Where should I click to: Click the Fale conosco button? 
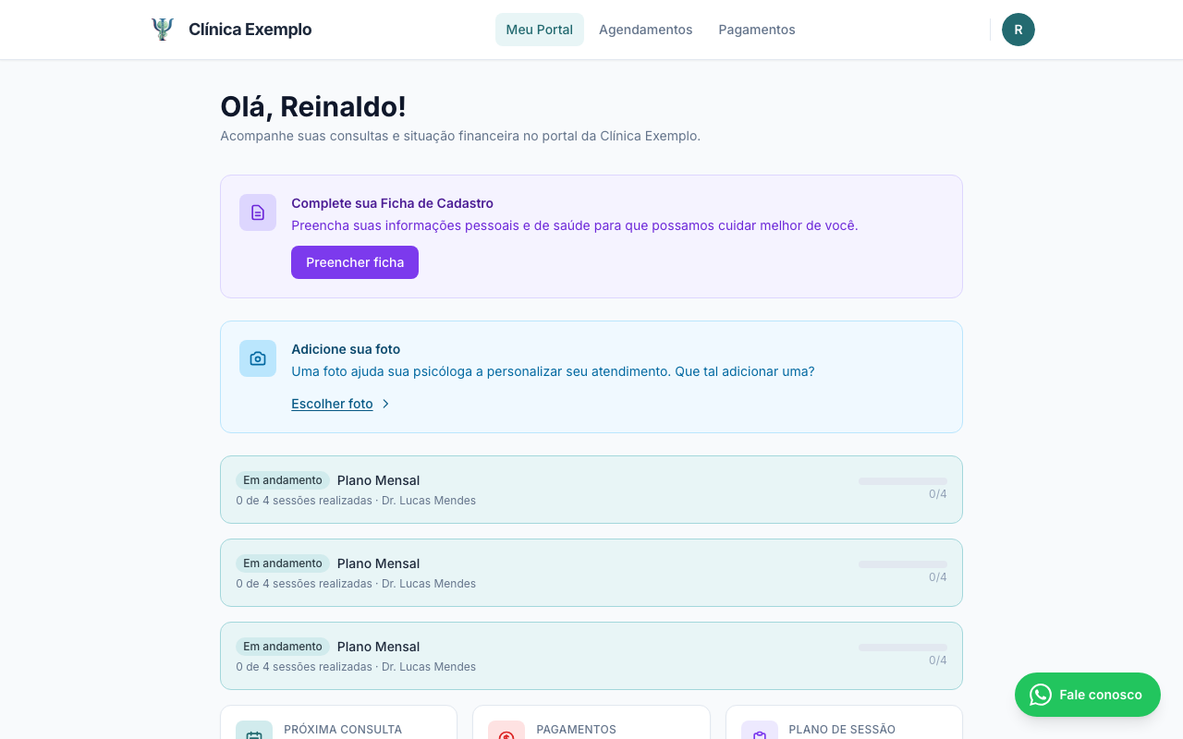point(1088,695)
